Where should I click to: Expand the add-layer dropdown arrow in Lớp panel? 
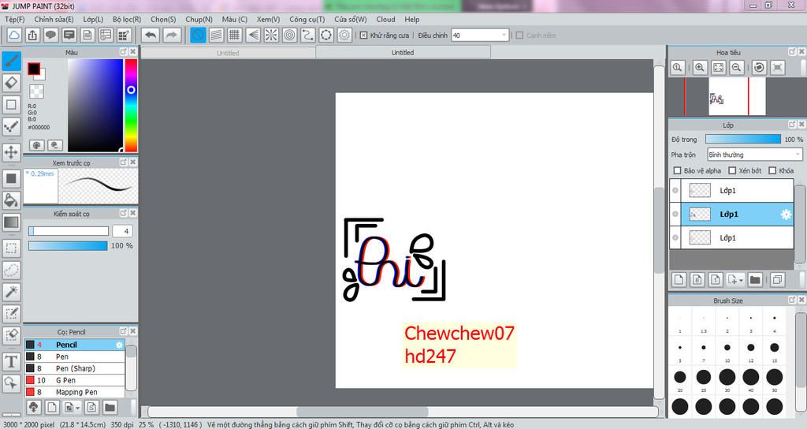741,280
